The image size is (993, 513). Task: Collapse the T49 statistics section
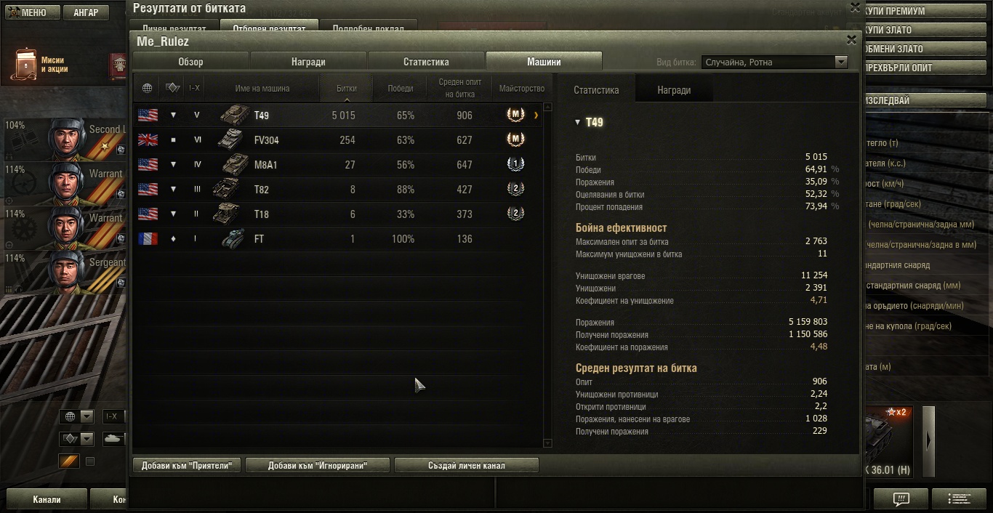[579, 122]
